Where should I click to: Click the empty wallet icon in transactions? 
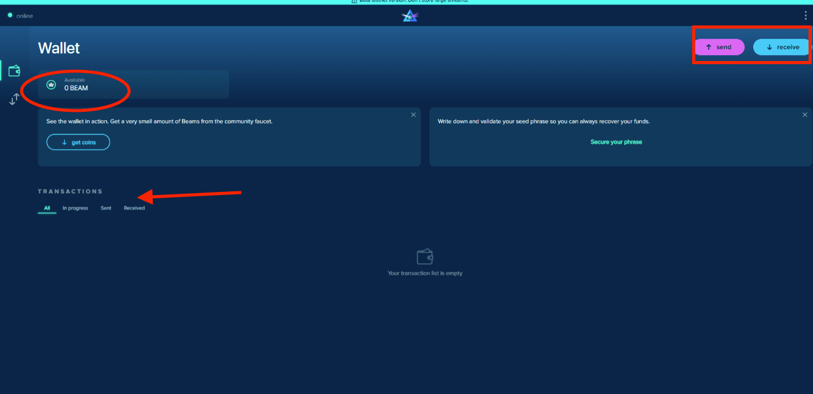425,257
